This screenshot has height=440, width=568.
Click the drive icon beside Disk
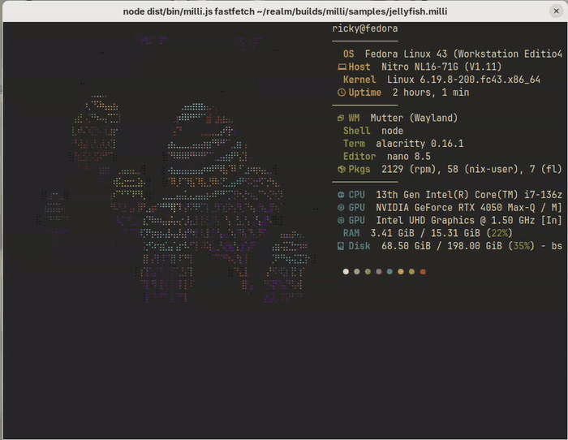click(x=341, y=246)
